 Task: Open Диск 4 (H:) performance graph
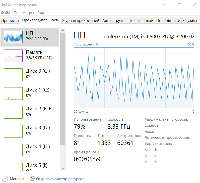click(x=13, y=149)
